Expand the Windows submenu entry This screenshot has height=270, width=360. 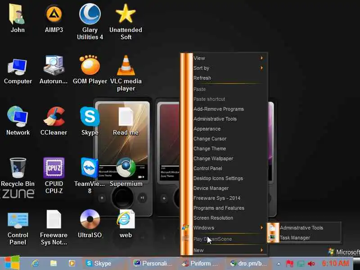click(x=230, y=228)
